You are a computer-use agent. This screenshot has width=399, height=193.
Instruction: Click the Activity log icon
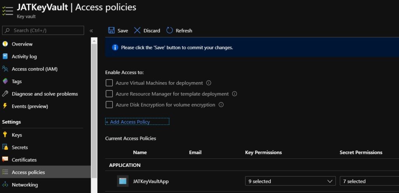5,56
